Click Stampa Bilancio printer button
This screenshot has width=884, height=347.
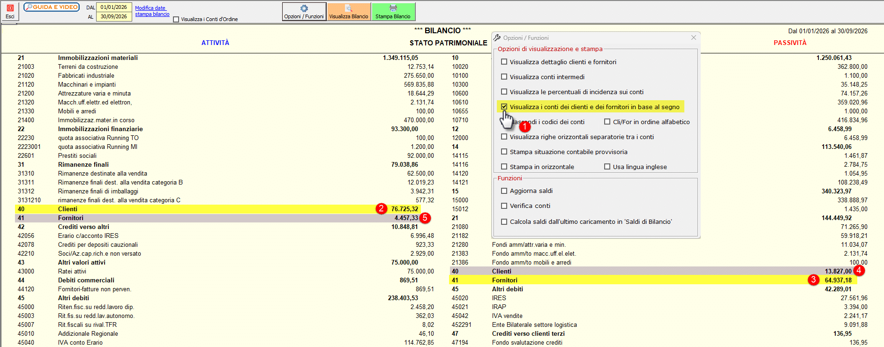point(393,12)
